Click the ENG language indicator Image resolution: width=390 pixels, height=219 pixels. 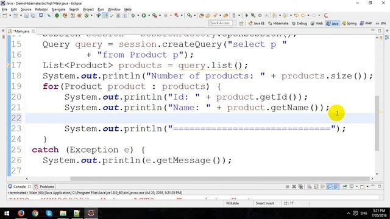click(364, 213)
